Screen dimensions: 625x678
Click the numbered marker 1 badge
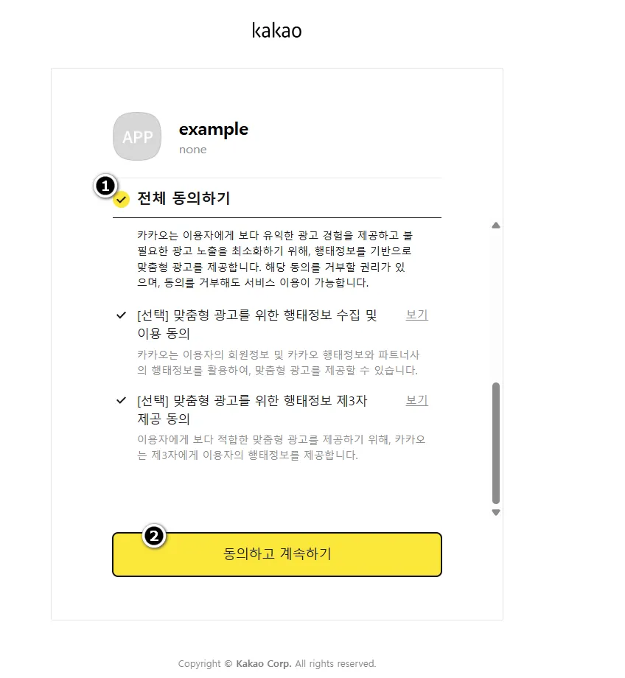[x=105, y=186]
